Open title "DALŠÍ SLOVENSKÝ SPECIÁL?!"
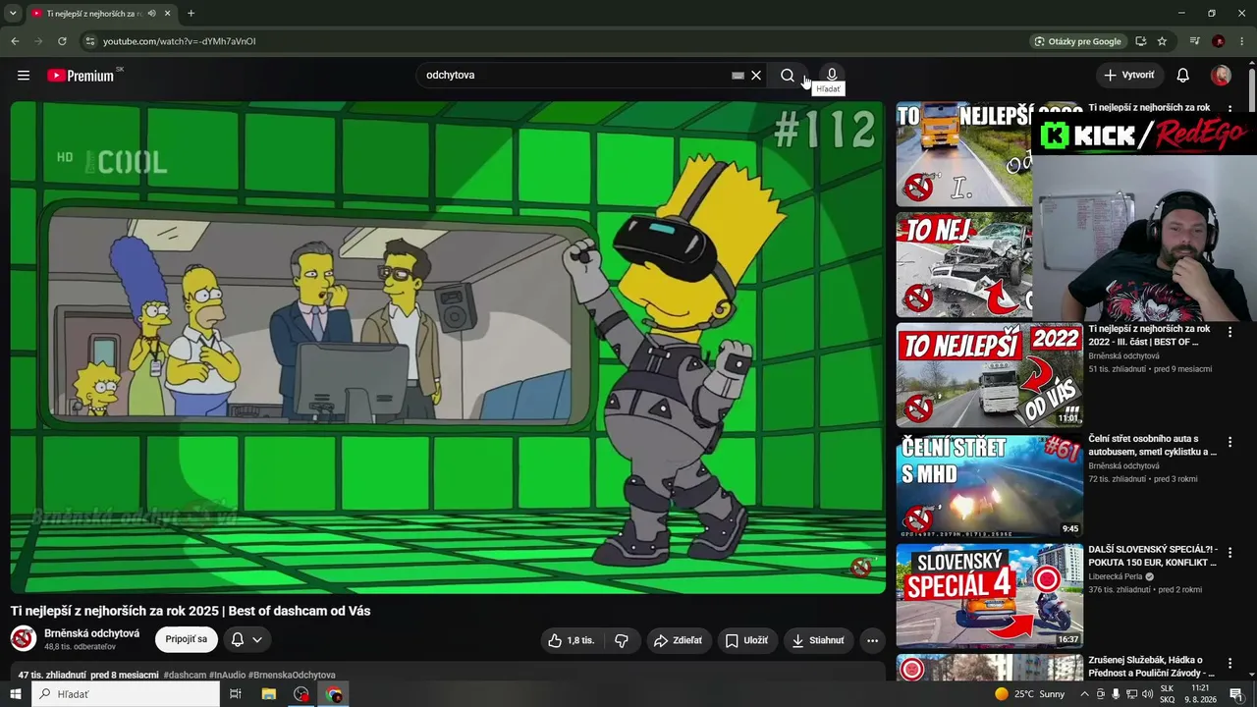This screenshot has width=1257, height=707. [1153, 556]
